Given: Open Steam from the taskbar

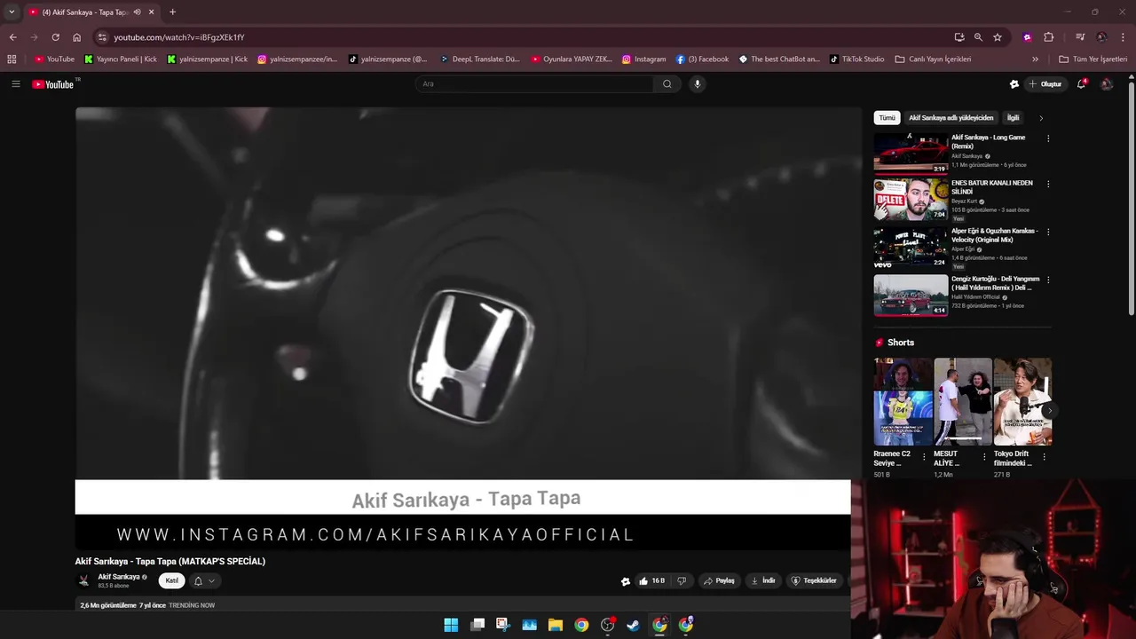Looking at the screenshot, I should pyautogui.click(x=633, y=625).
